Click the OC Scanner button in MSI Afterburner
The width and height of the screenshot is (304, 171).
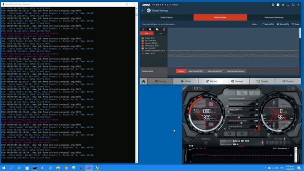pos(199,88)
